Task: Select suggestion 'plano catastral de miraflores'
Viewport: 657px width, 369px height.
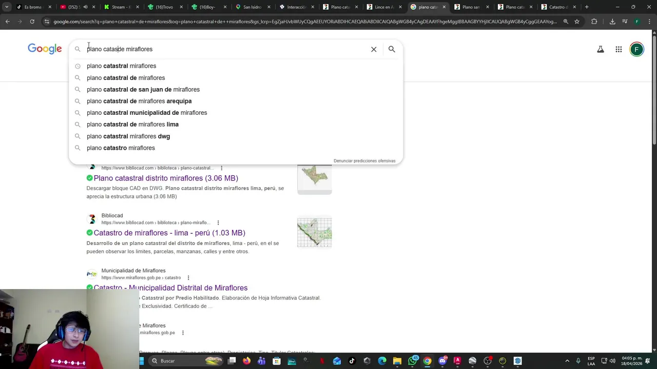Action: tap(236, 77)
